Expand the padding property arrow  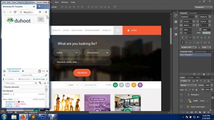pos(14,106)
